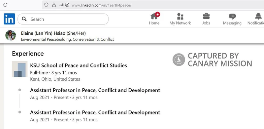Click the browser reload icon
The image size is (264, 129).
click(x=5, y=5)
